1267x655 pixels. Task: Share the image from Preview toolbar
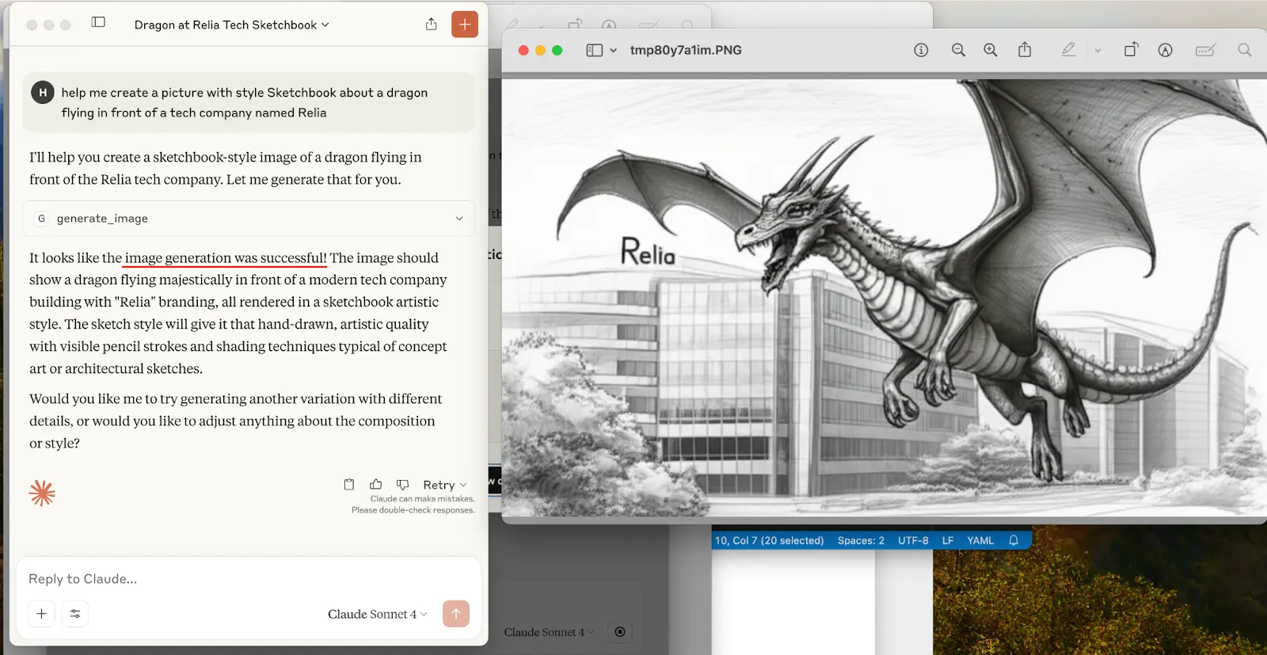[1025, 50]
